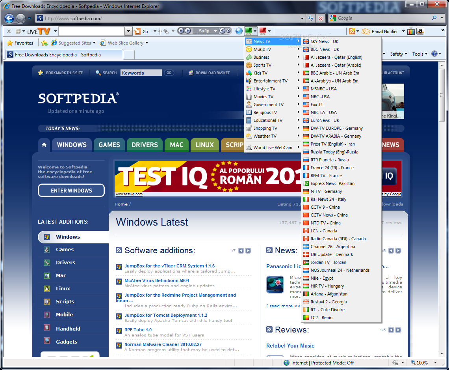Stop the toolbar radio player
The height and width of the screenshot is (370, 449).
click(181, 31)
